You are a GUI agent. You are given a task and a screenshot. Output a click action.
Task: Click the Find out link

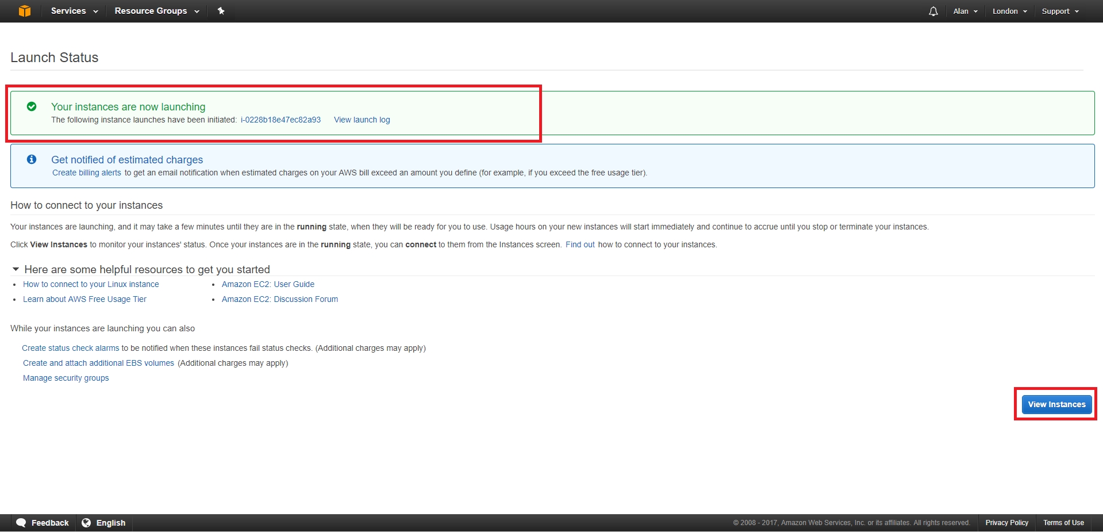click(580, 244)
